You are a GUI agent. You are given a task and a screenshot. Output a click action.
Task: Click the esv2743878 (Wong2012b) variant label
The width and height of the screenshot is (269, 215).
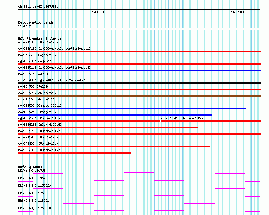[x=38, y=42]
